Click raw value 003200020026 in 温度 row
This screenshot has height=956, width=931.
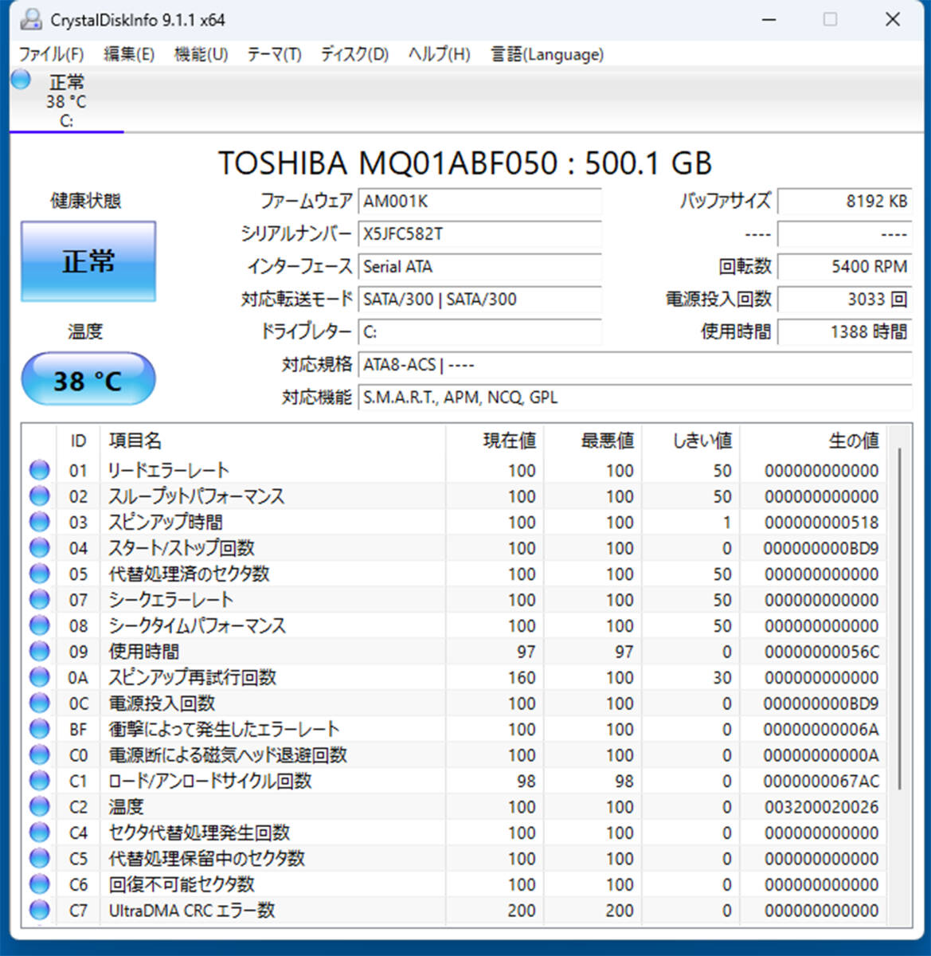[x=822, y=808]
